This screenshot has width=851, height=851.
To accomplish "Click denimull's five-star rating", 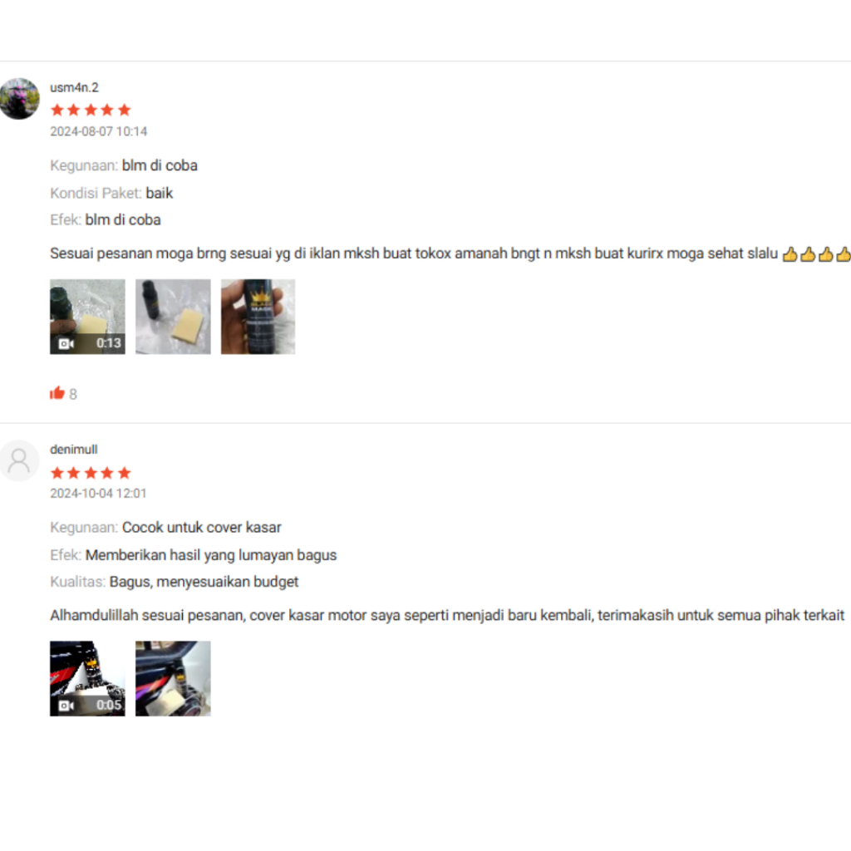I will [x=91, y=473].
